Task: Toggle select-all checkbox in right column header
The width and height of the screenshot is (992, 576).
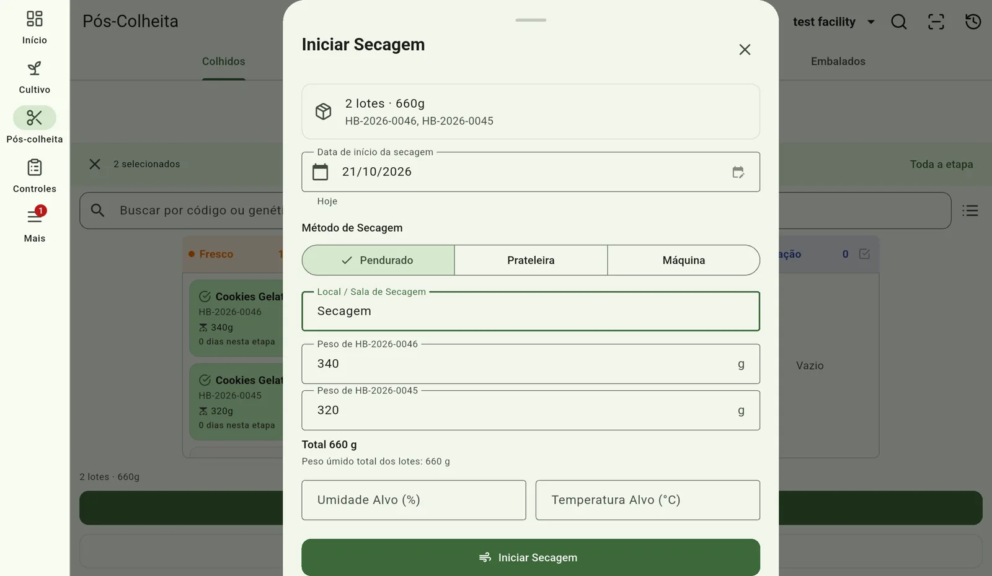Action: pyautogui.click(x=864, y=254)
